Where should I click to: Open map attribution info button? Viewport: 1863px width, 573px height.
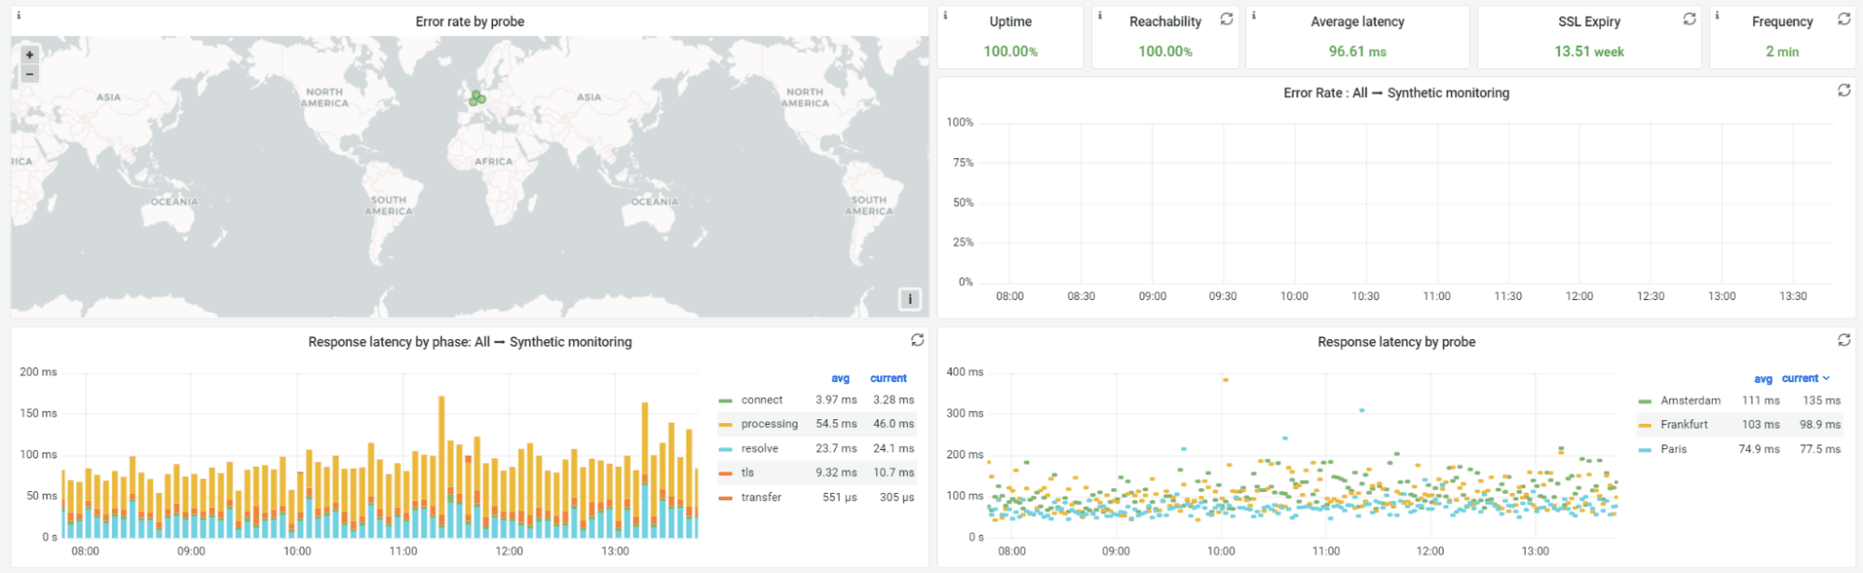pos(910,299)
